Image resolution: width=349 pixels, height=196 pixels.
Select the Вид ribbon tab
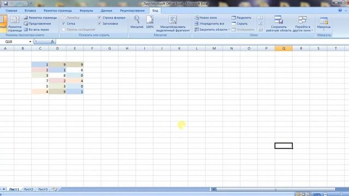point(155,11)
